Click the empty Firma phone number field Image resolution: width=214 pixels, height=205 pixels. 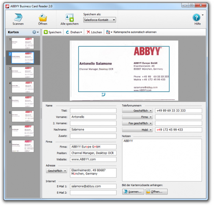point(178,117)
